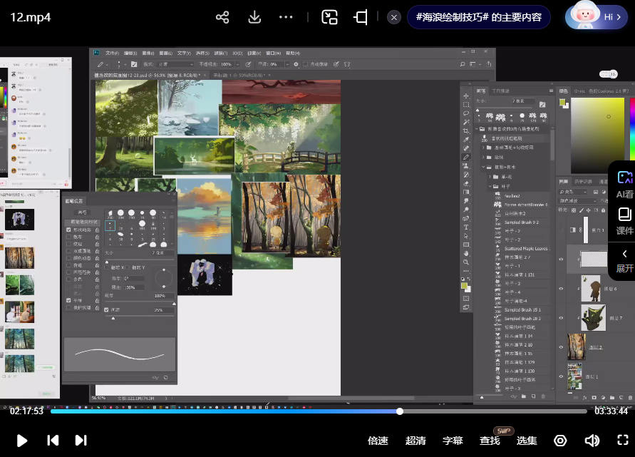Image resolution: width=635 pixels, height=457 pixels.
Task: Enter fullscreen mode
Action: [x=622, y=441]
